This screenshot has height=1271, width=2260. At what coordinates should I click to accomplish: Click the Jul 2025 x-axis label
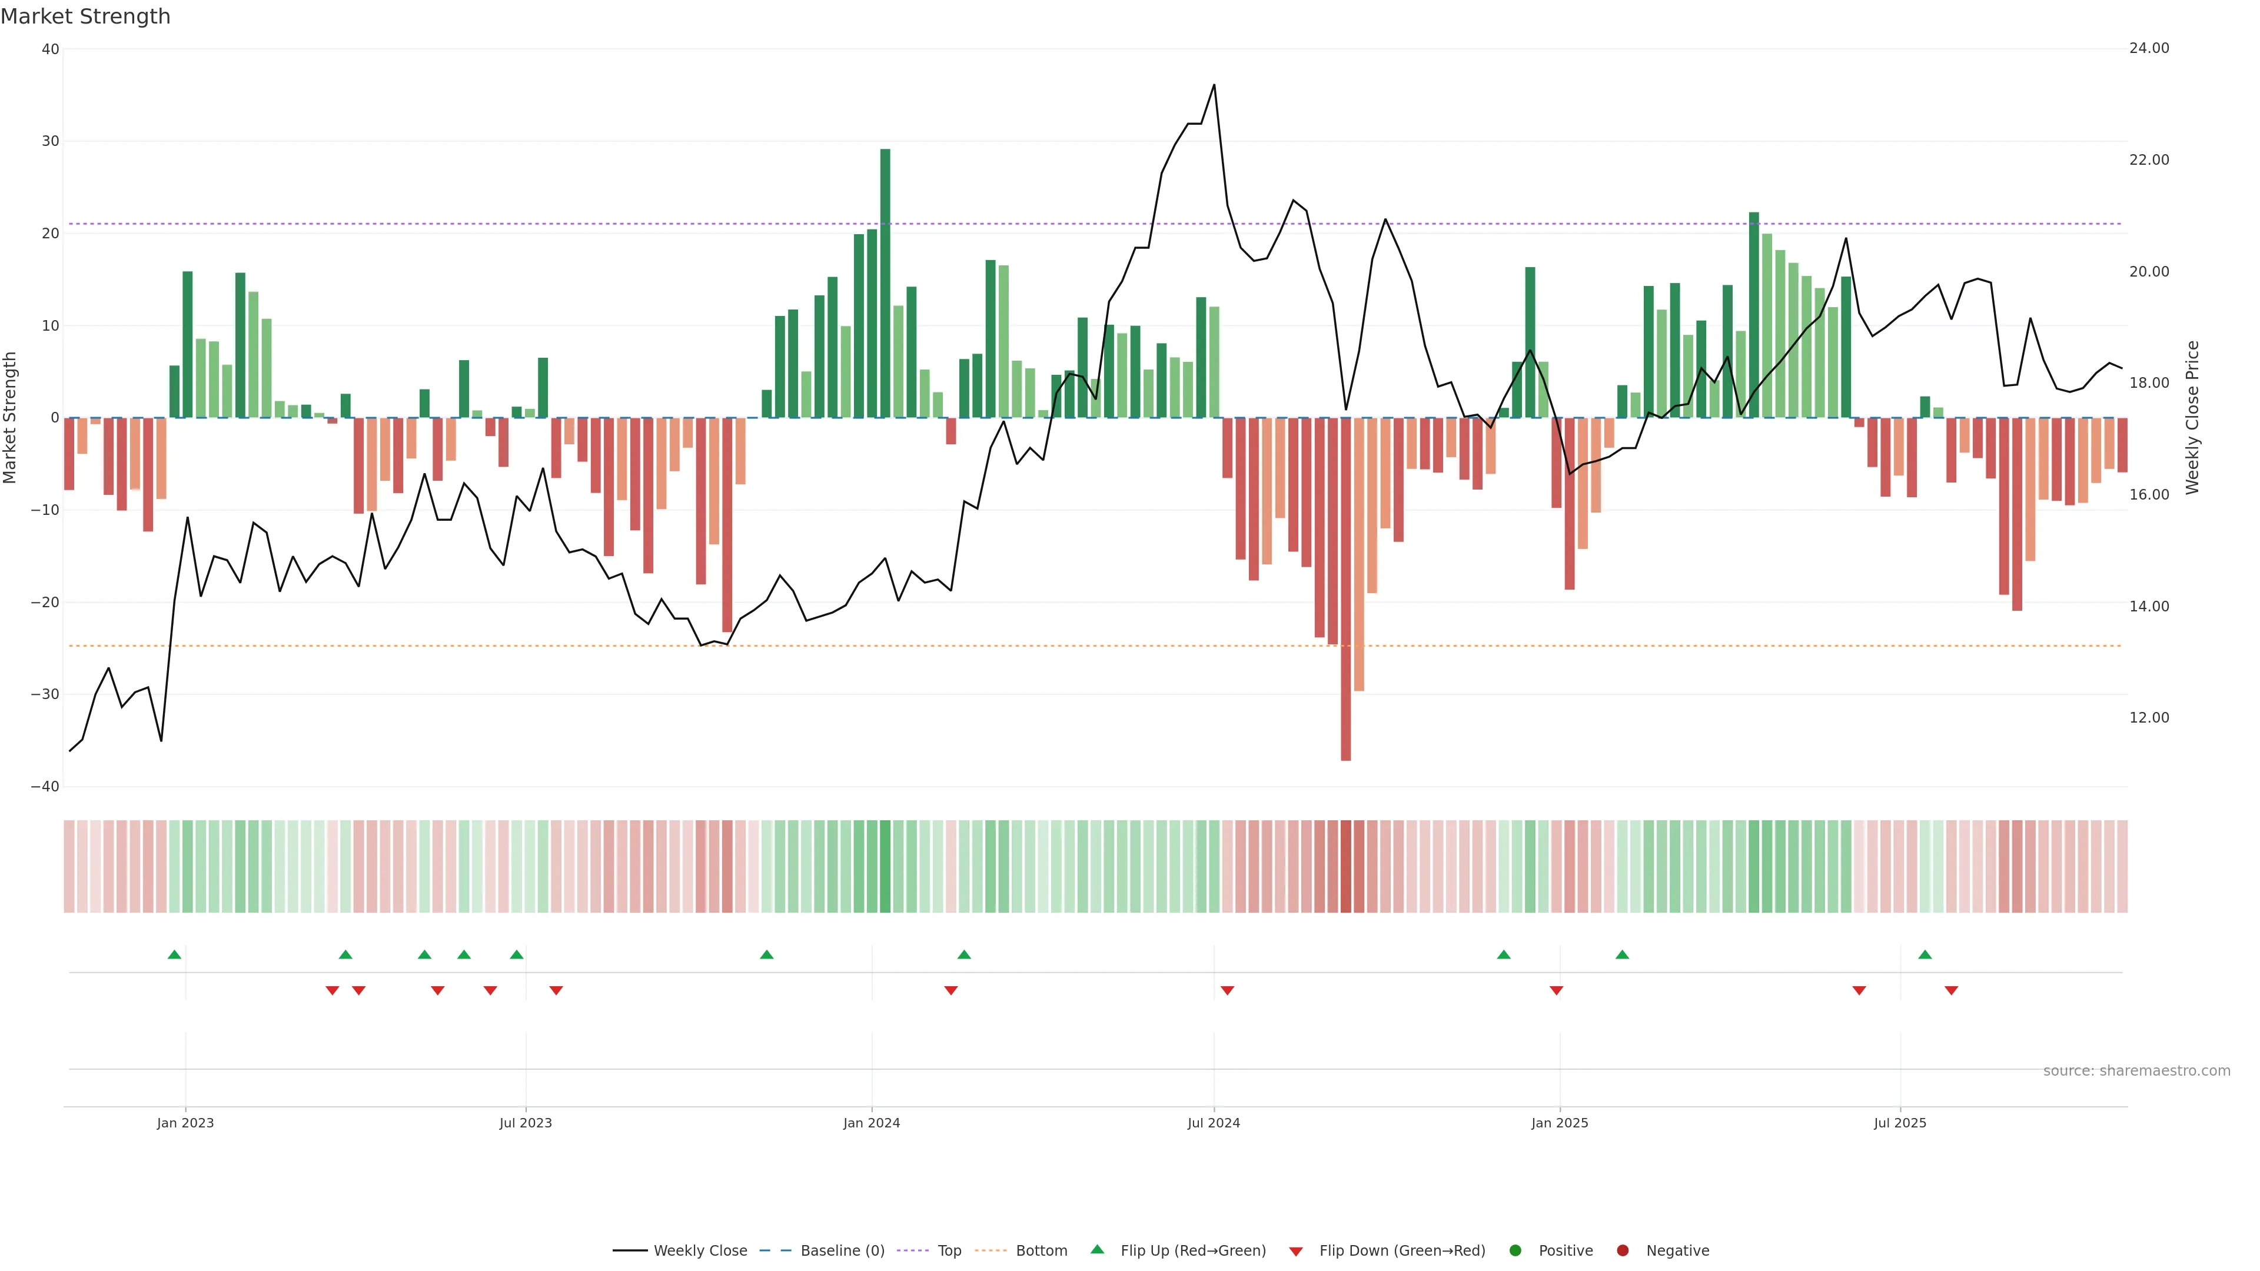click(1899, 1123)
